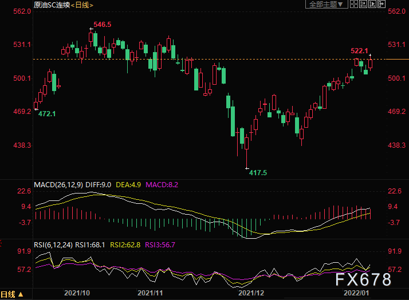
Task: Click the 438.3 label on right axis
Action: point(397,145)
